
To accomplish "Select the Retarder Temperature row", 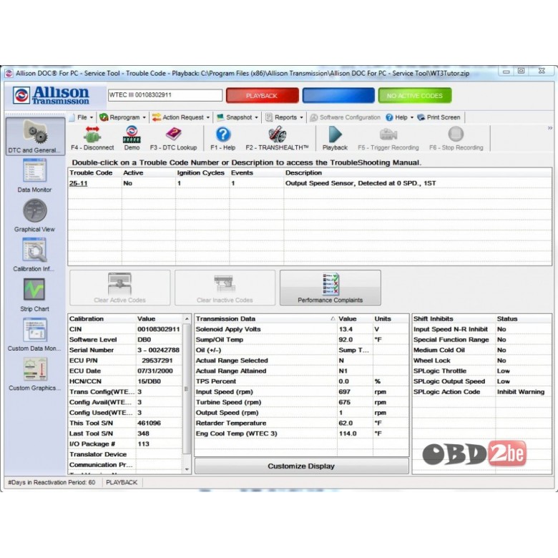I will pyautogui.click(x=301, y=423).
